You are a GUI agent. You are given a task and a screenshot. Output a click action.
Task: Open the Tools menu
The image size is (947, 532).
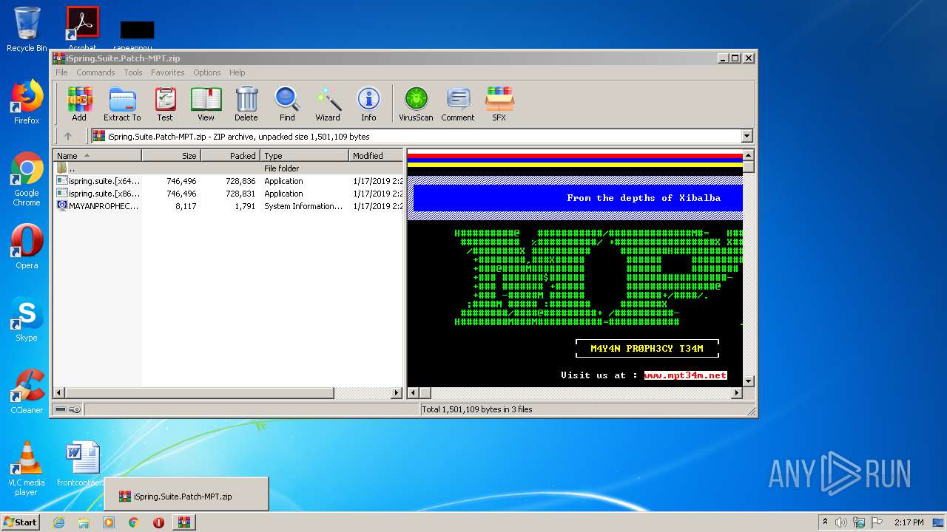click(x=133, y=72)
